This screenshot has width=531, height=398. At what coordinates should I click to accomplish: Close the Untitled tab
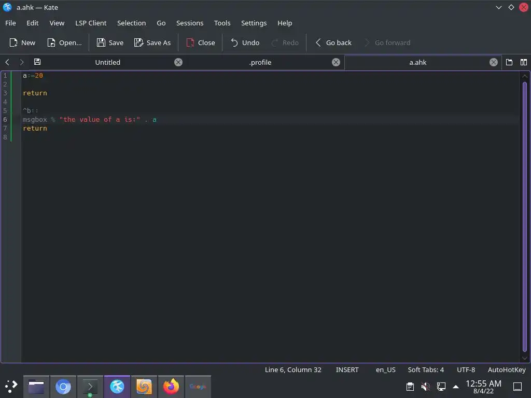(178, 62)
